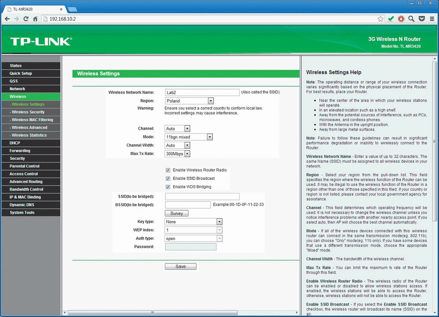Go back with the browser back arrow

[7, 19]
